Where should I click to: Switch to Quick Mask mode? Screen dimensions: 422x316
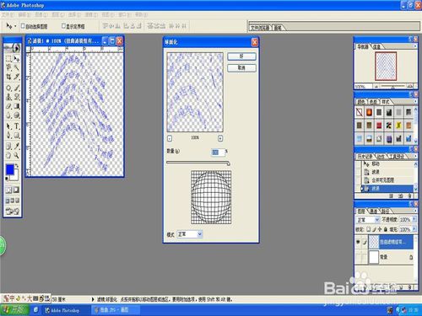click(x=16, y=190)
